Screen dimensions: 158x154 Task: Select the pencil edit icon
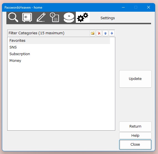[x=41, y=17]
